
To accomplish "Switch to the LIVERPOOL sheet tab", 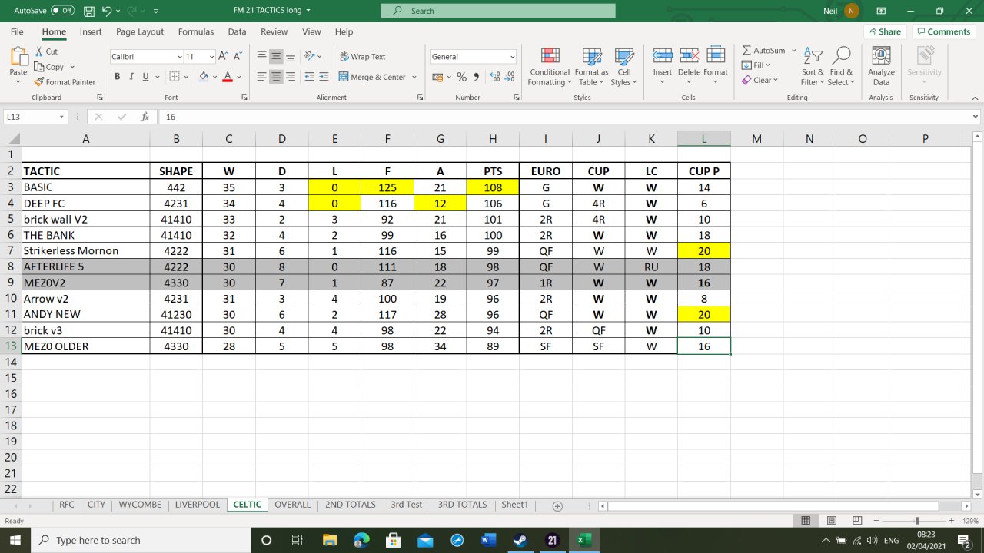I will point(198,505).
